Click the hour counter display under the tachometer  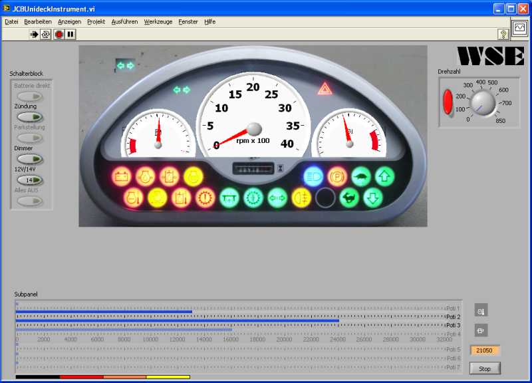253,169
